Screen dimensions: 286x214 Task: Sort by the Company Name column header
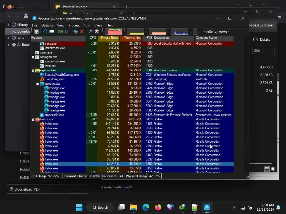click(214, 38)
